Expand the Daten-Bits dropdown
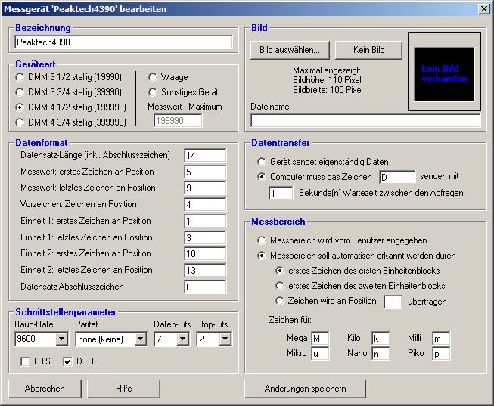 (x=183, y=339)
